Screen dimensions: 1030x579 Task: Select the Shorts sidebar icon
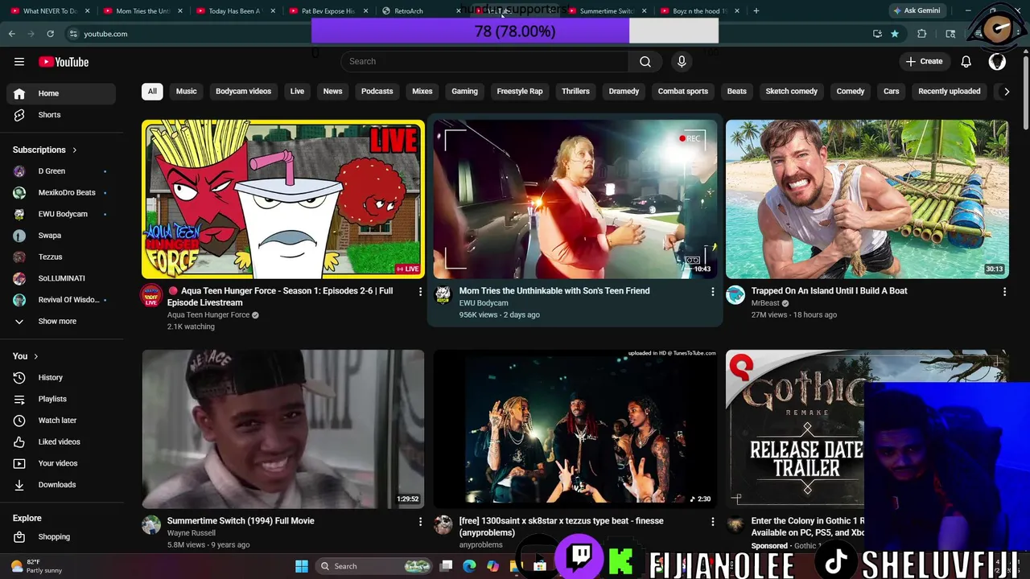(x=19, y=115)
